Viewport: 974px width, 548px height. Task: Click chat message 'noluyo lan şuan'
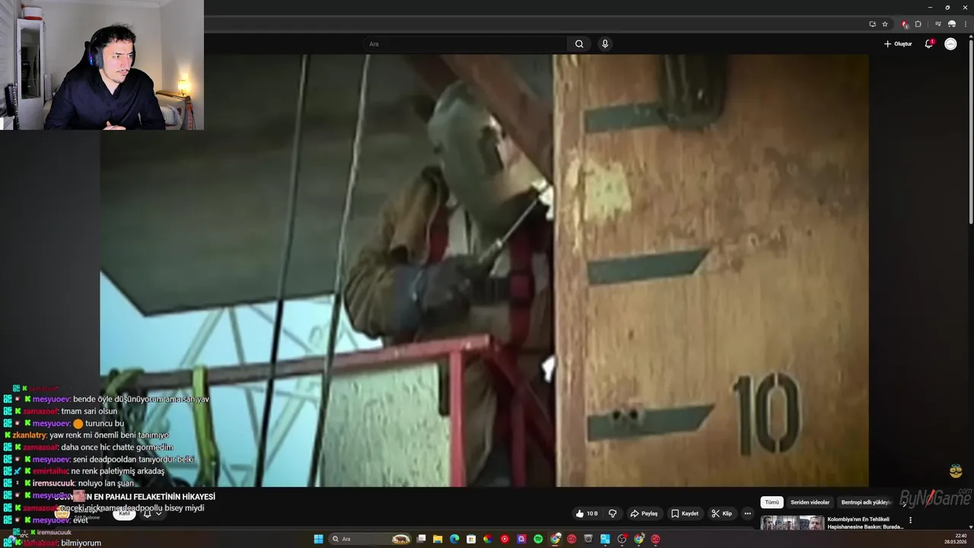tap(106, 483)
